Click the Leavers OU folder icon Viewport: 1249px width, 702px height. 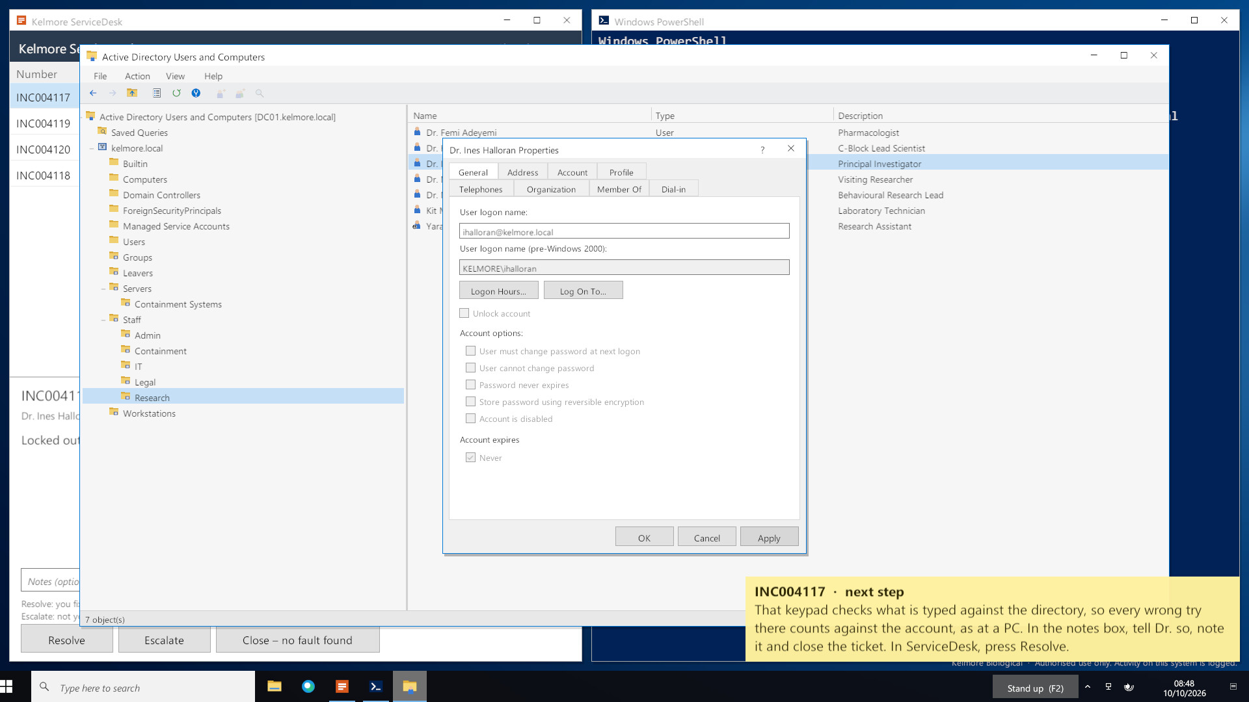(x=114, y=272)
